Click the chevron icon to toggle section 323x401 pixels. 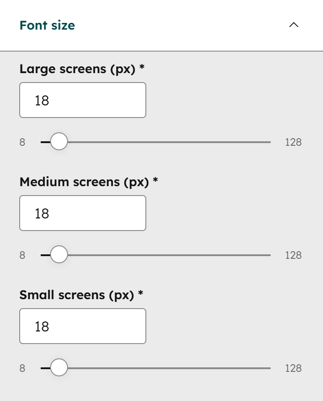pos(294,26)
